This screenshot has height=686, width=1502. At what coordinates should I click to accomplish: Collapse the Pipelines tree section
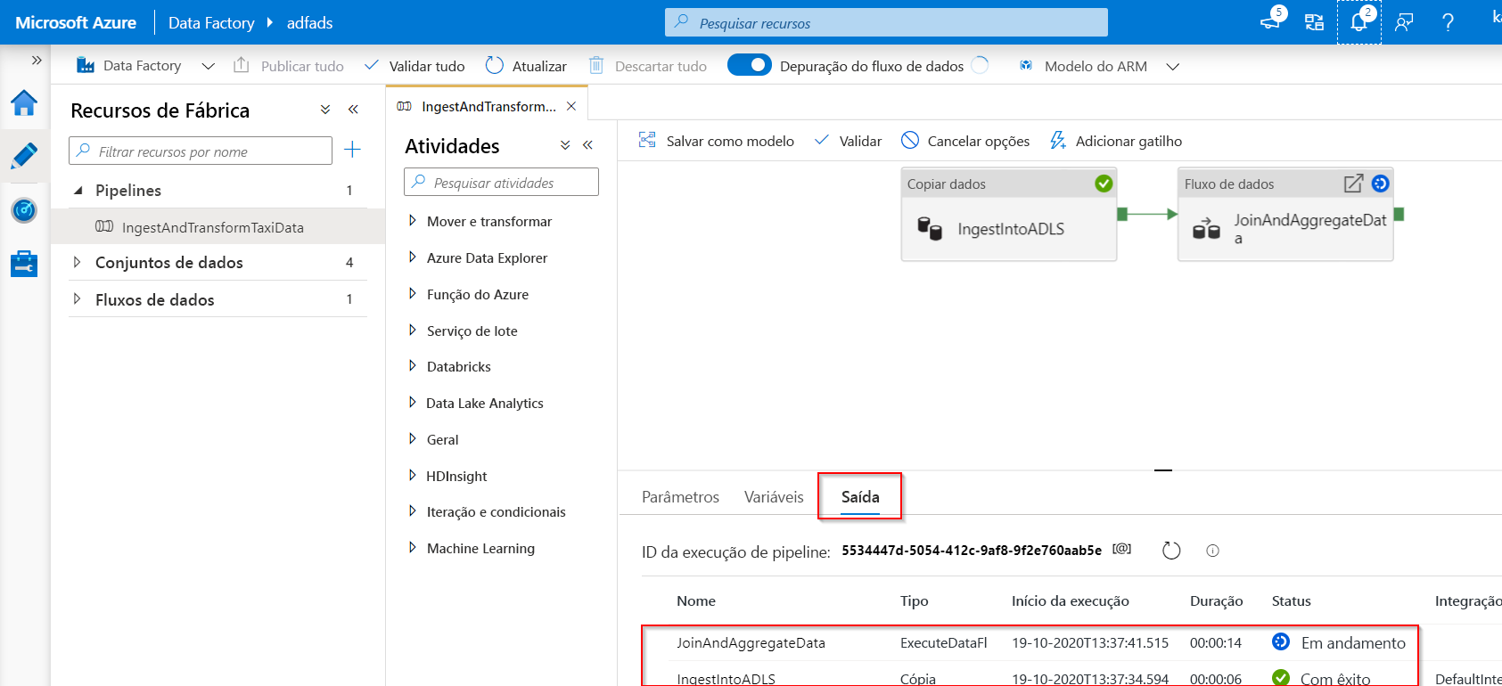[x=78, y=191]
